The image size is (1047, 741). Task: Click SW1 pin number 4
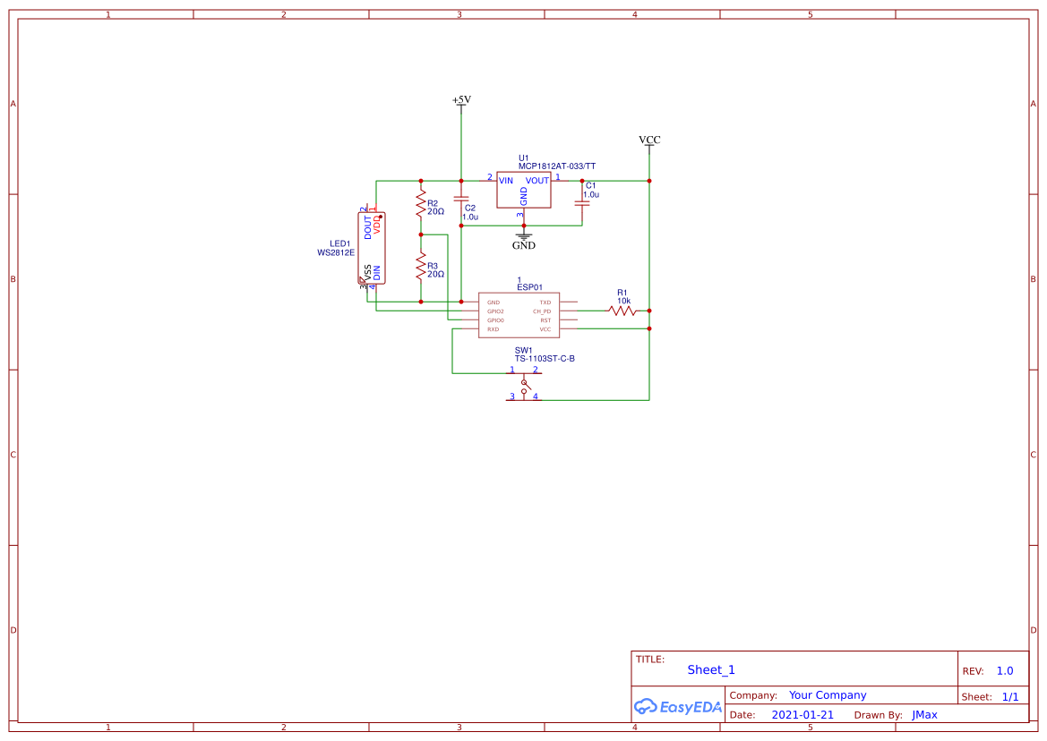point(535,396)
